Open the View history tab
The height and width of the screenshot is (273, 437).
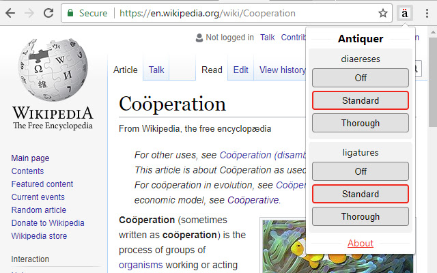coord(282,70)
